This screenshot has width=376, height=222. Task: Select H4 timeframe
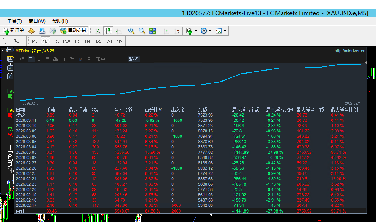pyautogui.click(x=88, y=41)
